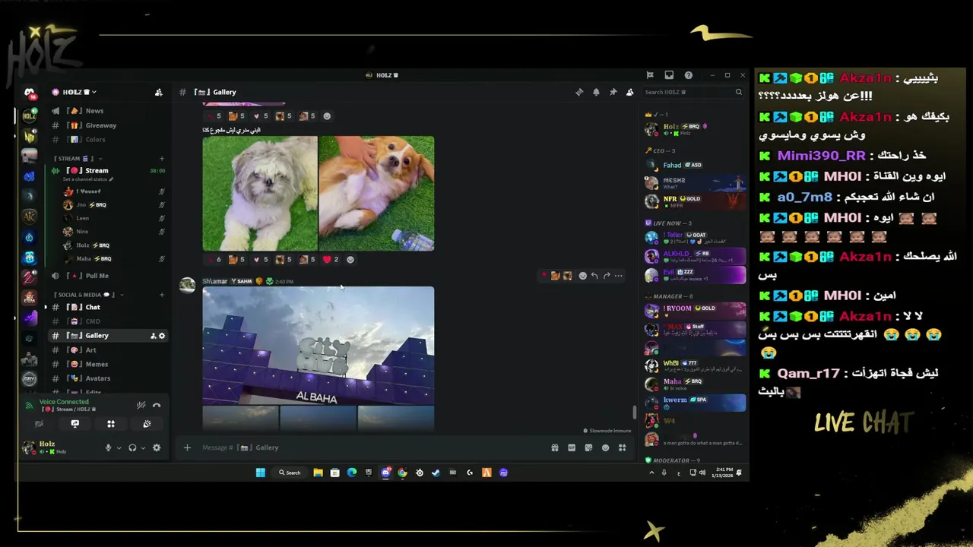
Task: Add channel to STREAM category plus
Action: point(161,158)
